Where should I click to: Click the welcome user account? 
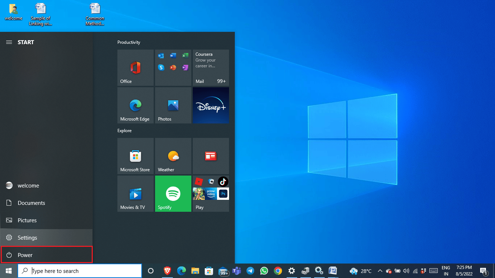28,186
